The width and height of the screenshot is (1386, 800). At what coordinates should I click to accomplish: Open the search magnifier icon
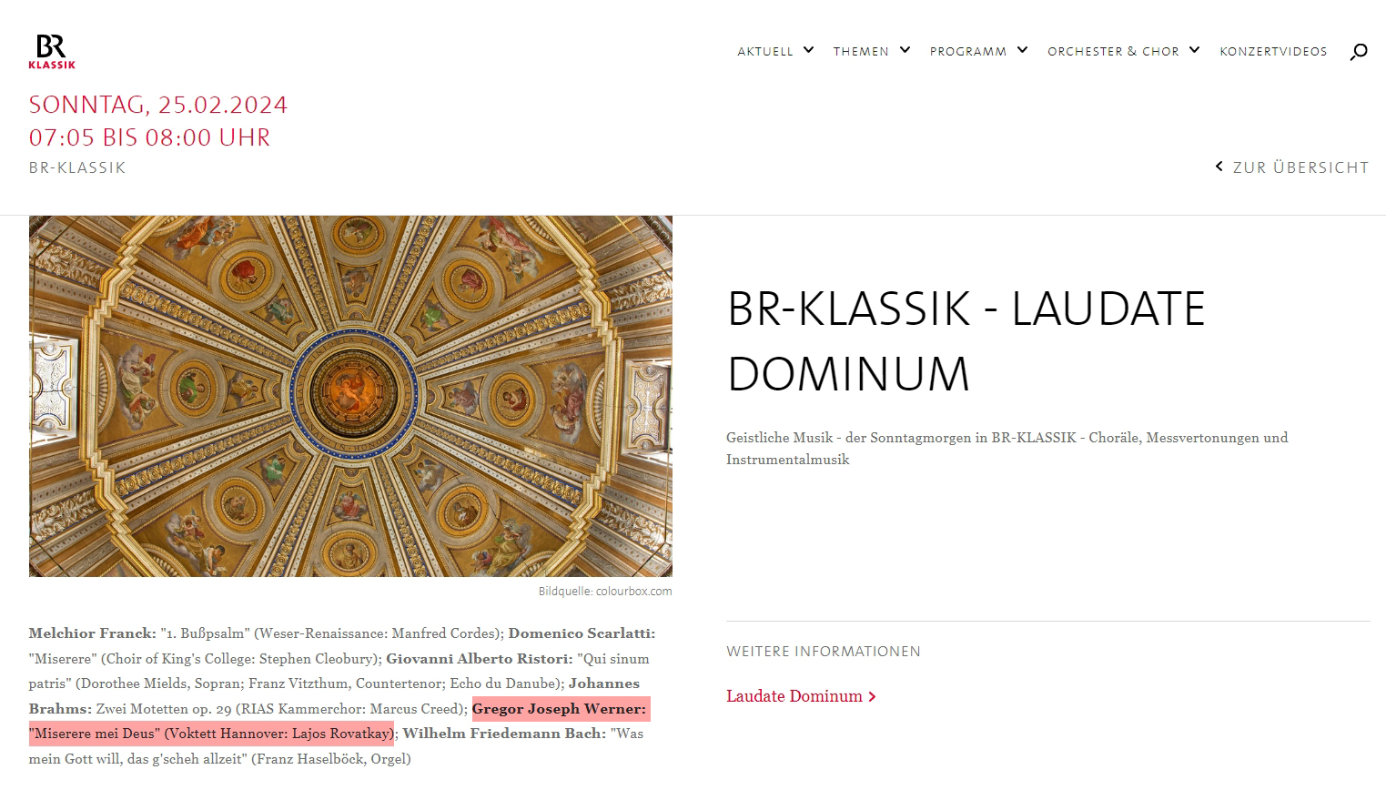tap(1358, 52)
